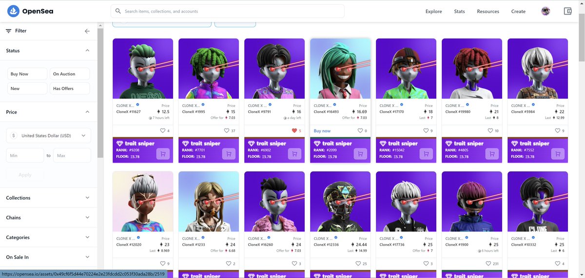Favorite CloneX #16260 with the heart

[x=294, y=263]
